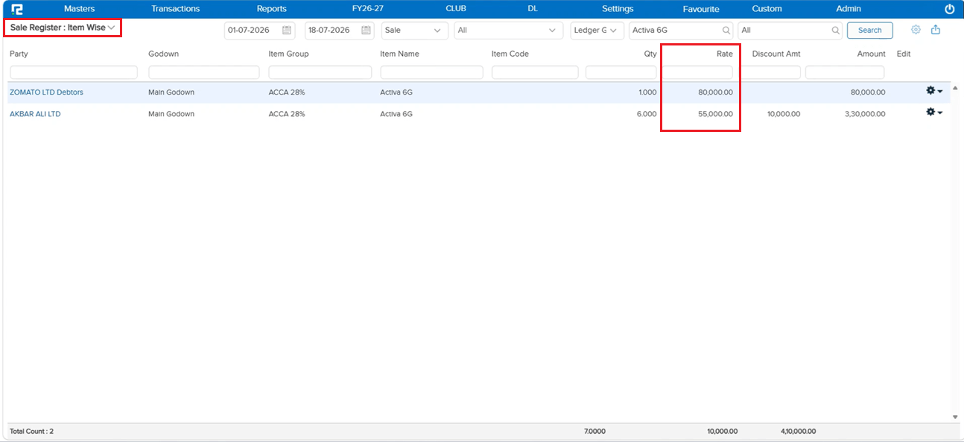Click the Search button

870,31
